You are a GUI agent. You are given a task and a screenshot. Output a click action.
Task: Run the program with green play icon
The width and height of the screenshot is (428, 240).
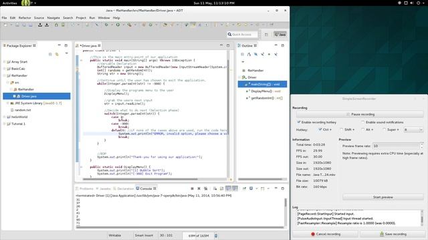pos(118,25)
